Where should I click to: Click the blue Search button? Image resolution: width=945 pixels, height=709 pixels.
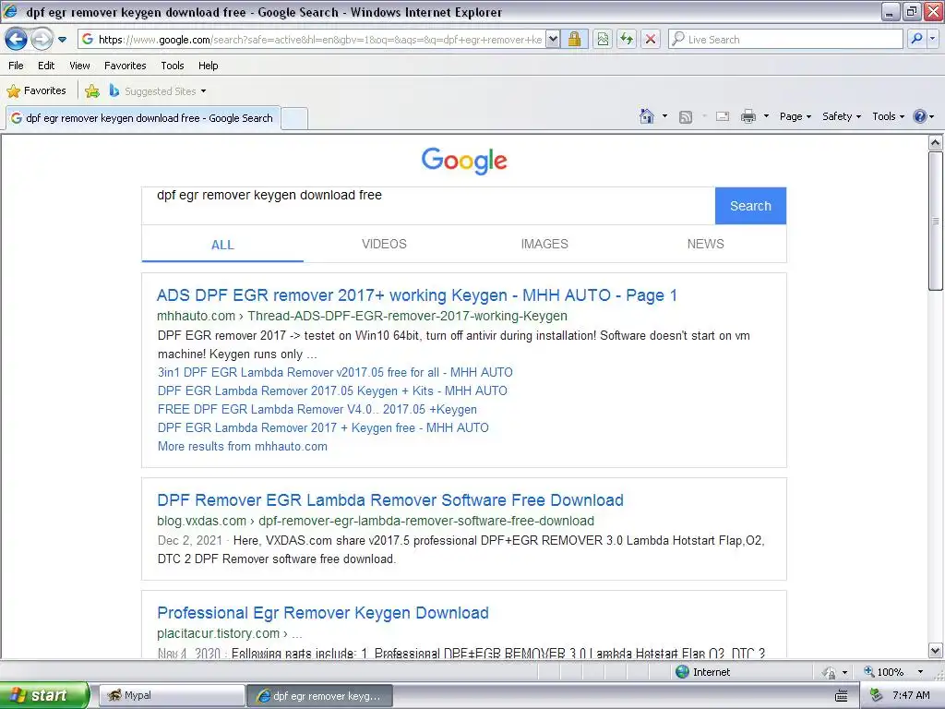point(750,206)
